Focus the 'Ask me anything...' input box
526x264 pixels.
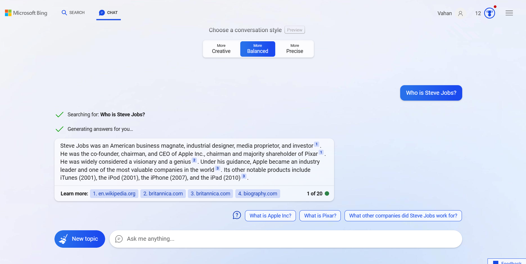point(286,239)
